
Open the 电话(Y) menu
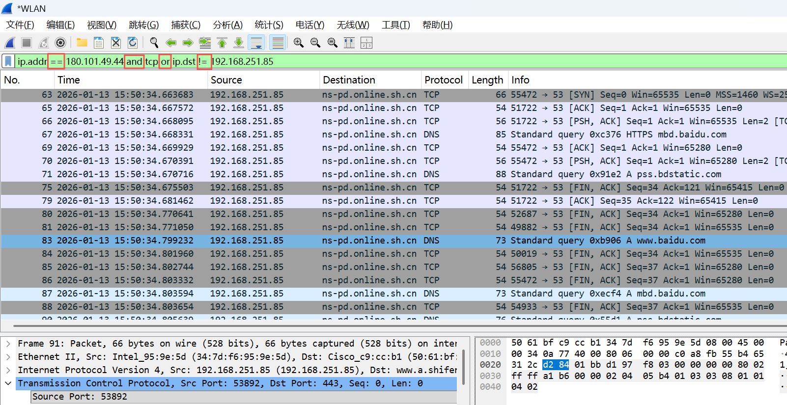[309, 25]
